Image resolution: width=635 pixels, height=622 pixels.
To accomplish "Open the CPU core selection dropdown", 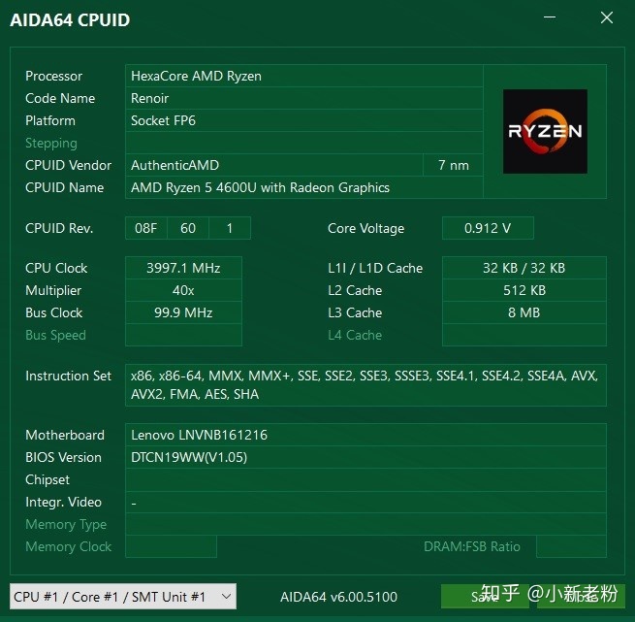I will pos(123,596).
